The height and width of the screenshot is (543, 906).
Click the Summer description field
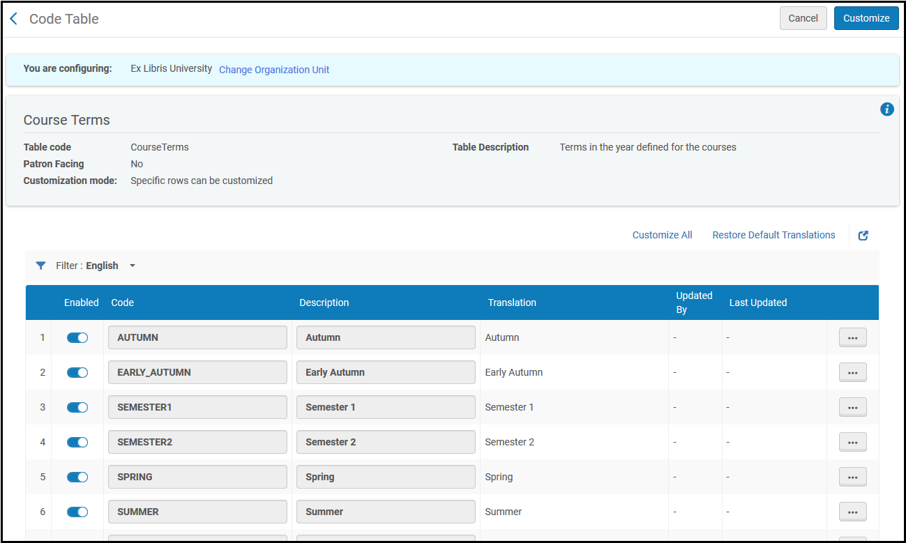click(386, 512)
